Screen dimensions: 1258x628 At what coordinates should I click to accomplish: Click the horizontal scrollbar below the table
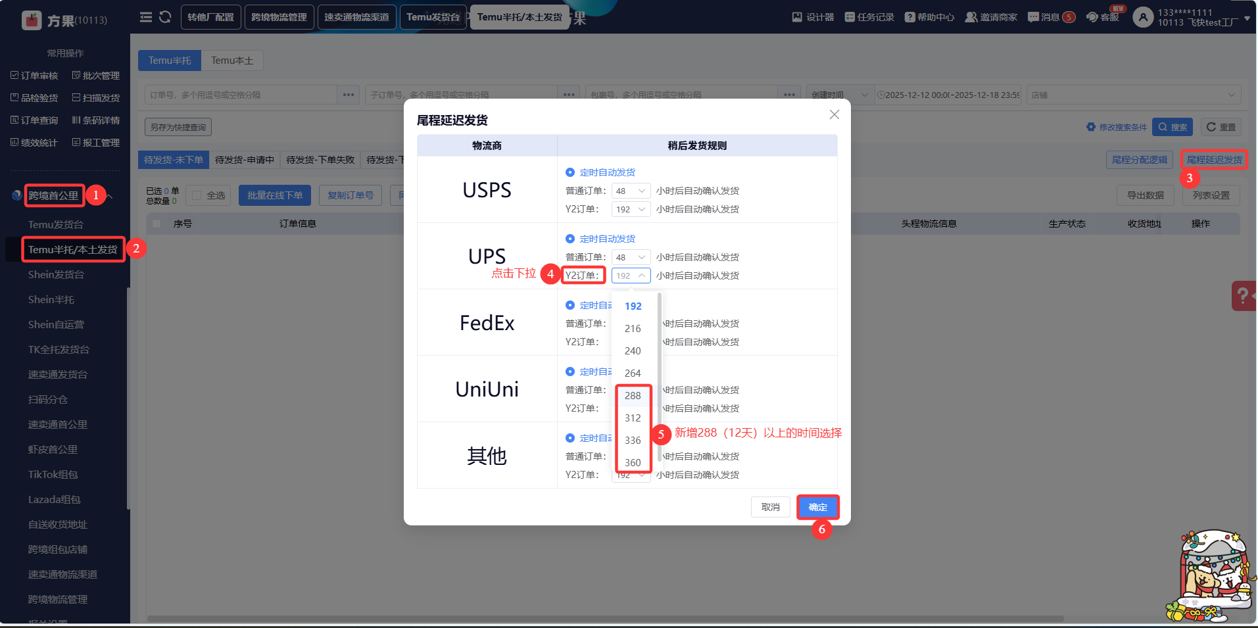[x=605, y=619]
